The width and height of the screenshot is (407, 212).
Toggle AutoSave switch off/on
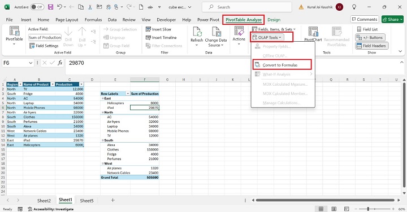37,7
